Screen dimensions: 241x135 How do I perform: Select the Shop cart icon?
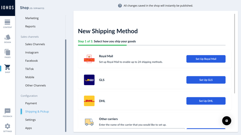[7, 67]
